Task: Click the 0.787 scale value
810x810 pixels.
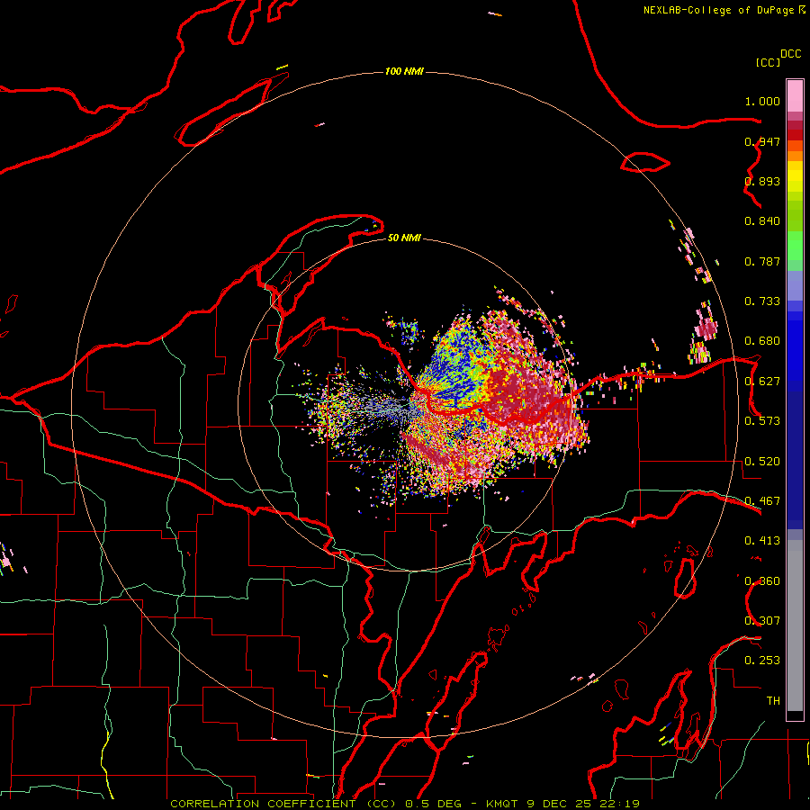Action: 762,261
